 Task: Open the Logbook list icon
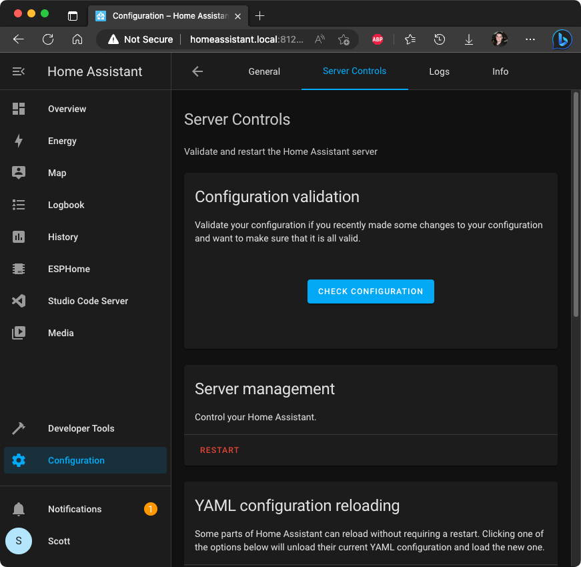coord(19,205)
